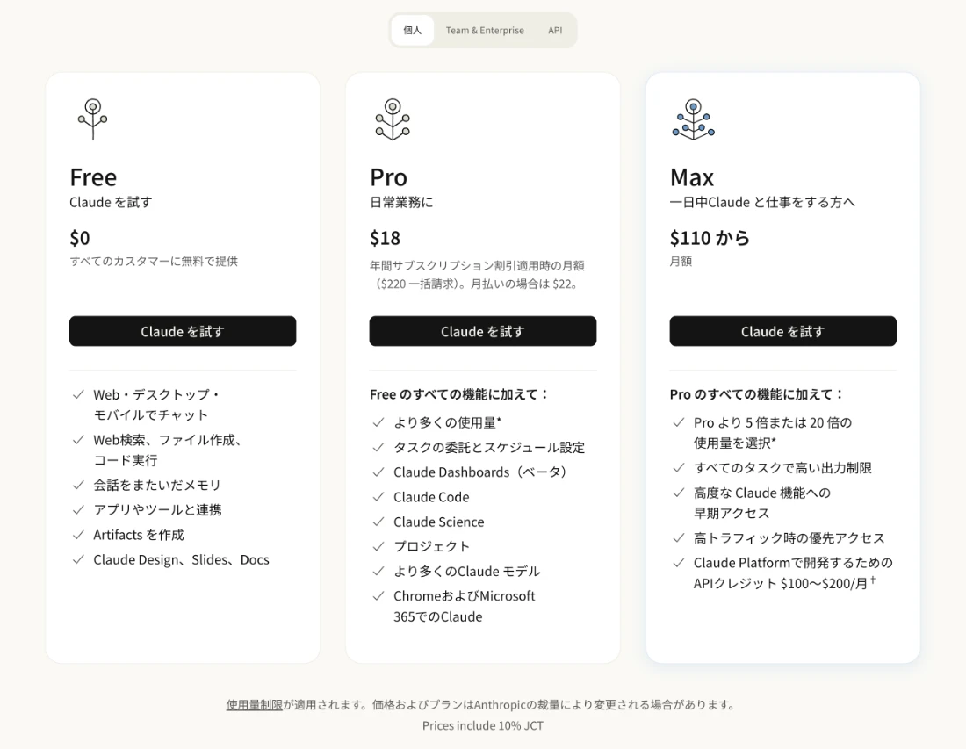Click the Pro plan title
This screenshot has width=966, height=749.
[388, 177]
